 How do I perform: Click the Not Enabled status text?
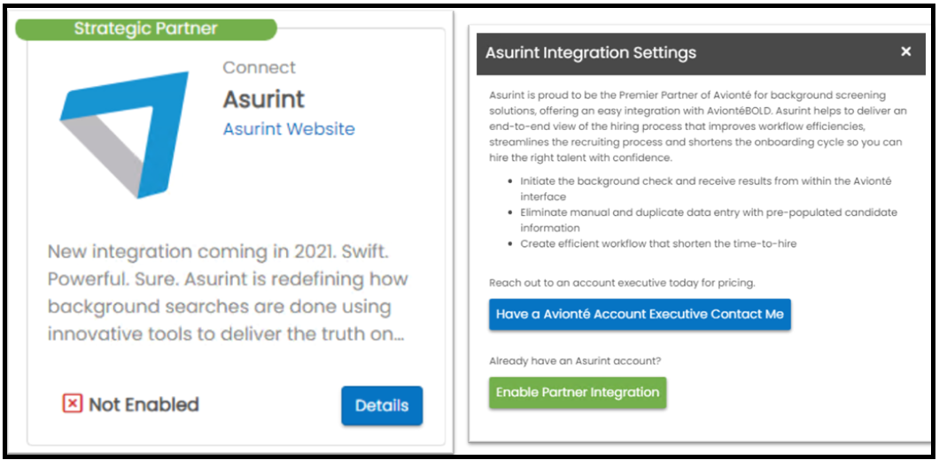[x=144, y=405]
